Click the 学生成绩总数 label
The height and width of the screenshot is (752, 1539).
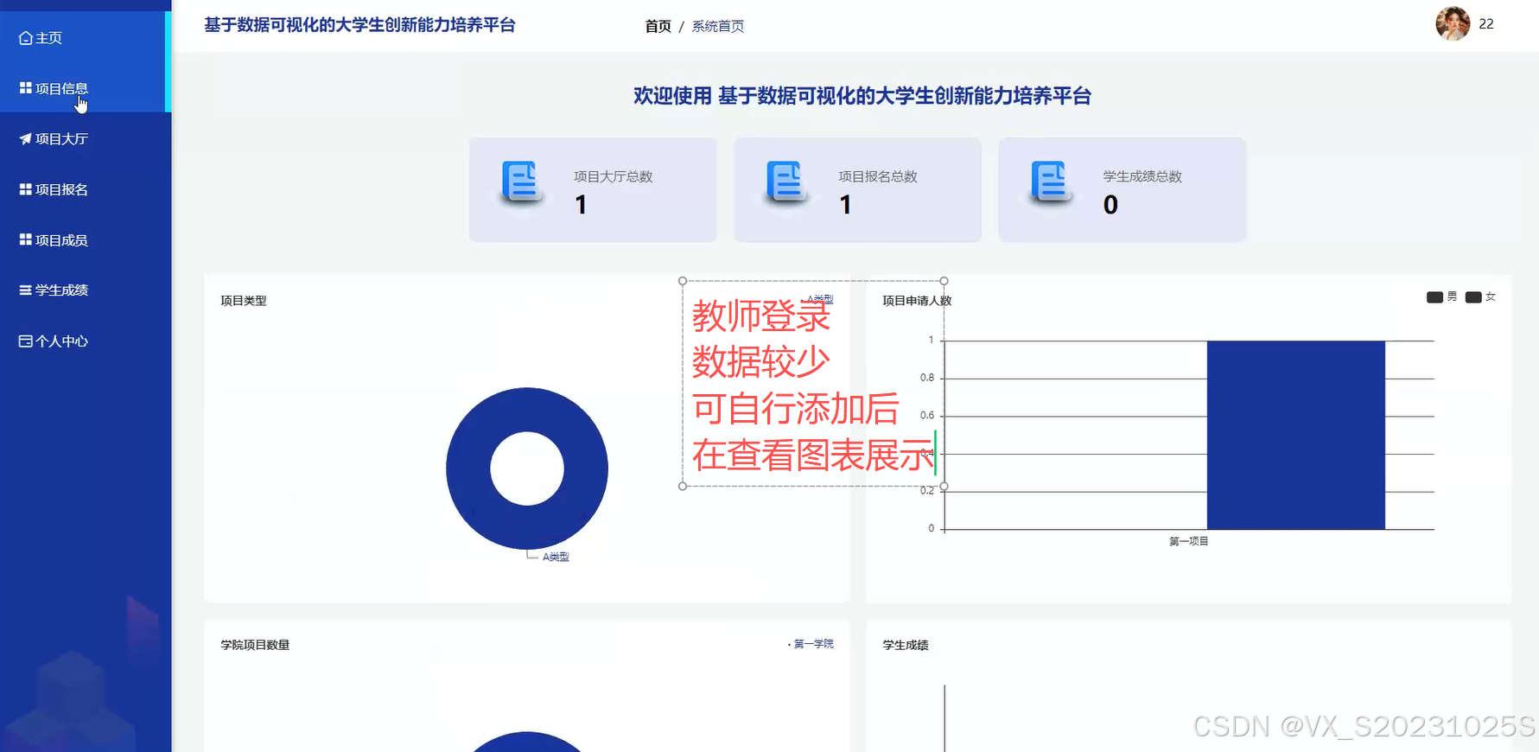(x=1142, y=176)
